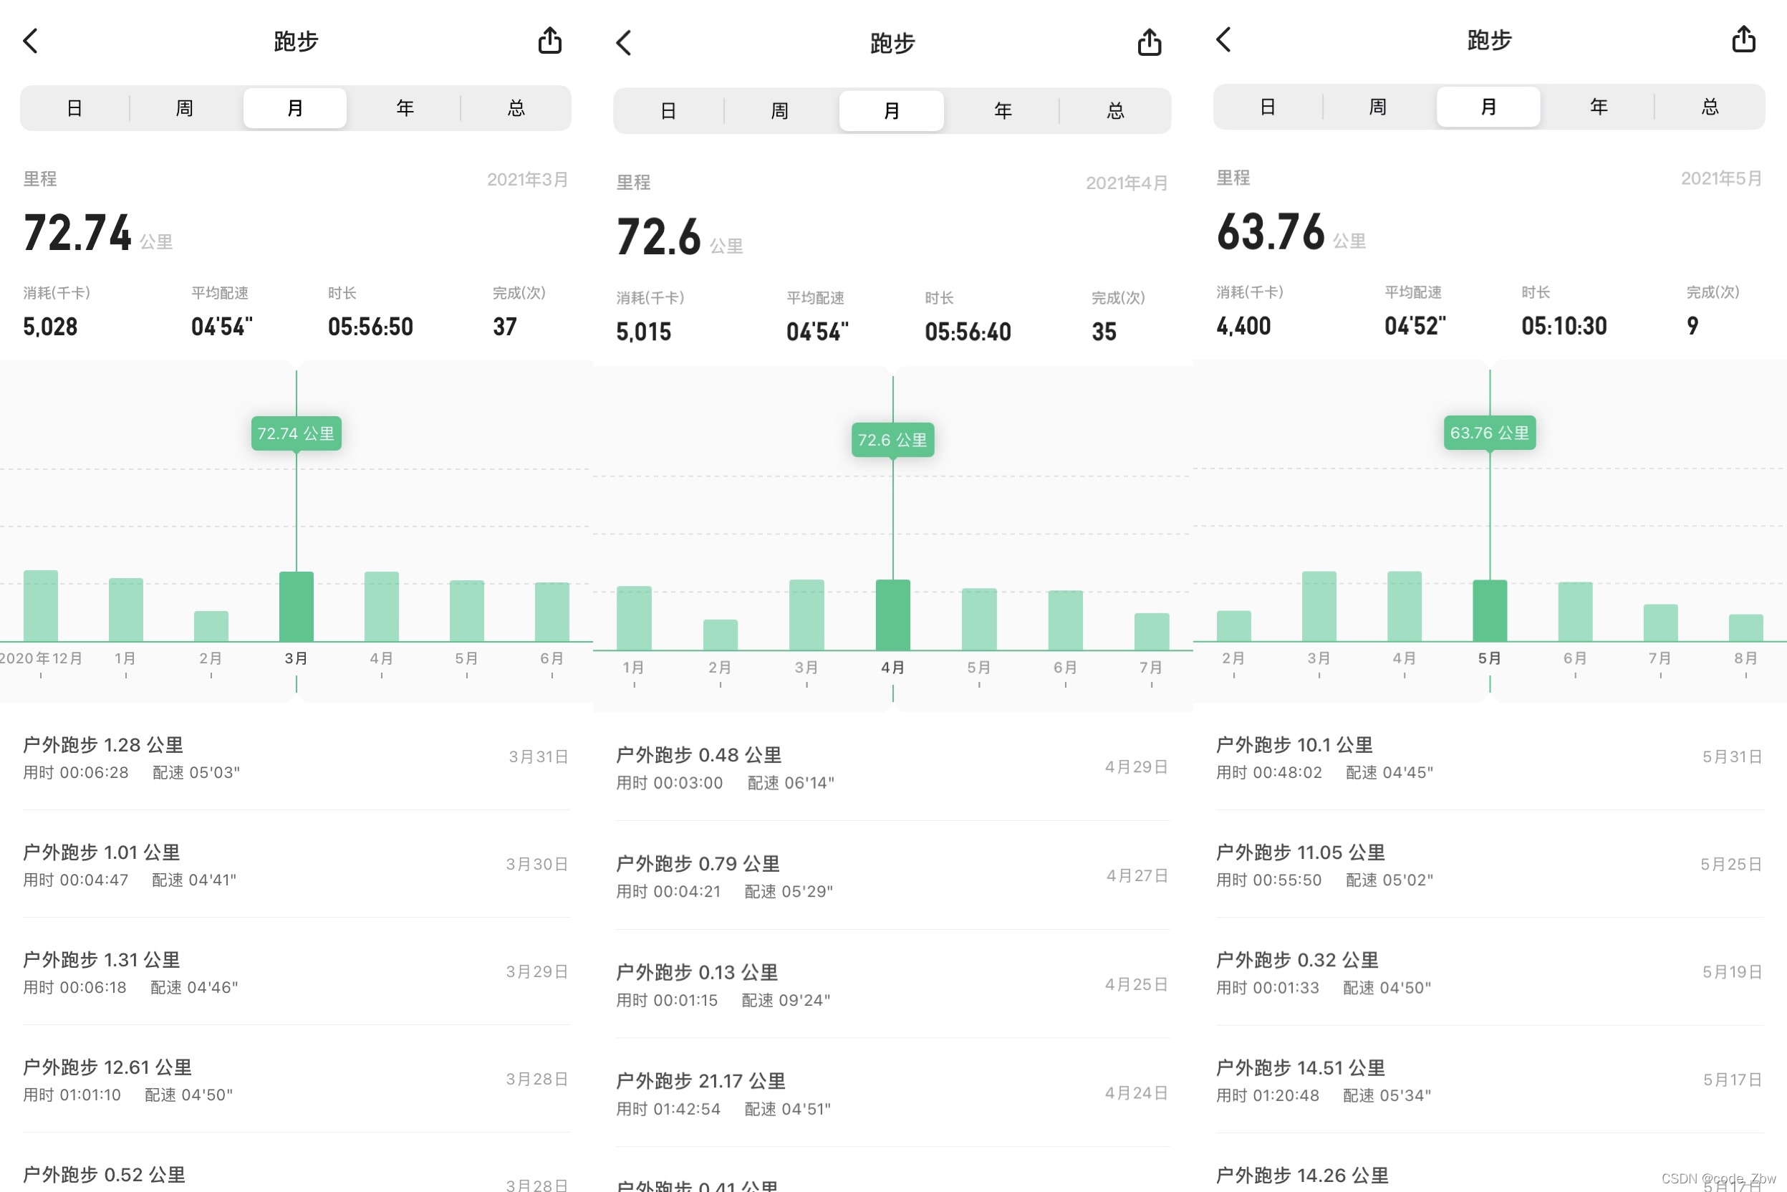The height and width of the screenshot is (1192, 1787).
Task: Select the 2020年12月 bar in chart
Action: pyautogui.click(x=41, y=606)
